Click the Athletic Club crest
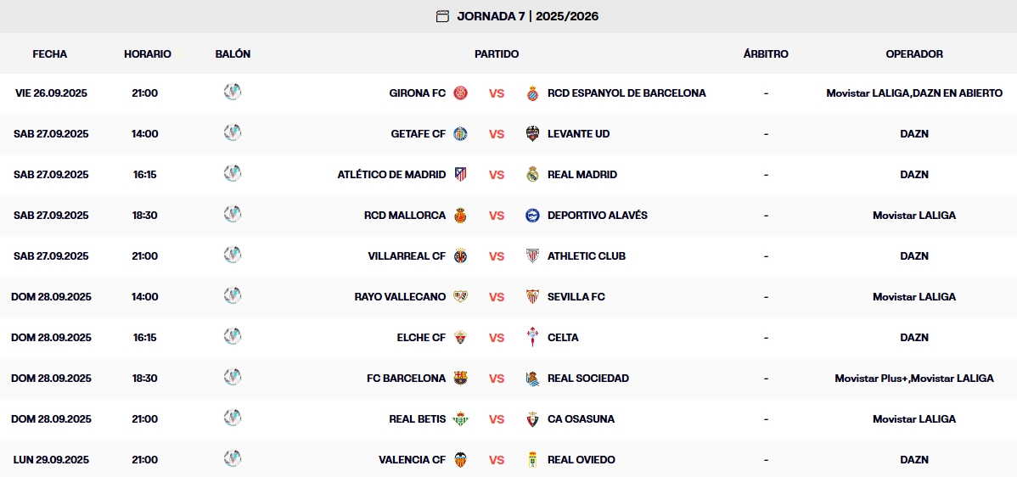Viewport: 1017px width, 477px height. coord(532,256)
